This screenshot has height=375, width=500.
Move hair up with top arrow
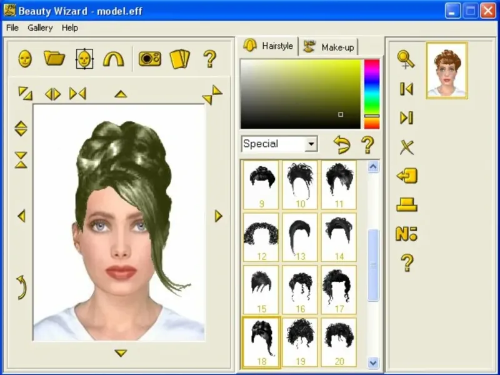tap(121, 94)
